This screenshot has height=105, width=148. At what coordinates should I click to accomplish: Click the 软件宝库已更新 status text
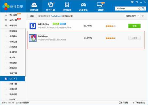click(22, 103)
